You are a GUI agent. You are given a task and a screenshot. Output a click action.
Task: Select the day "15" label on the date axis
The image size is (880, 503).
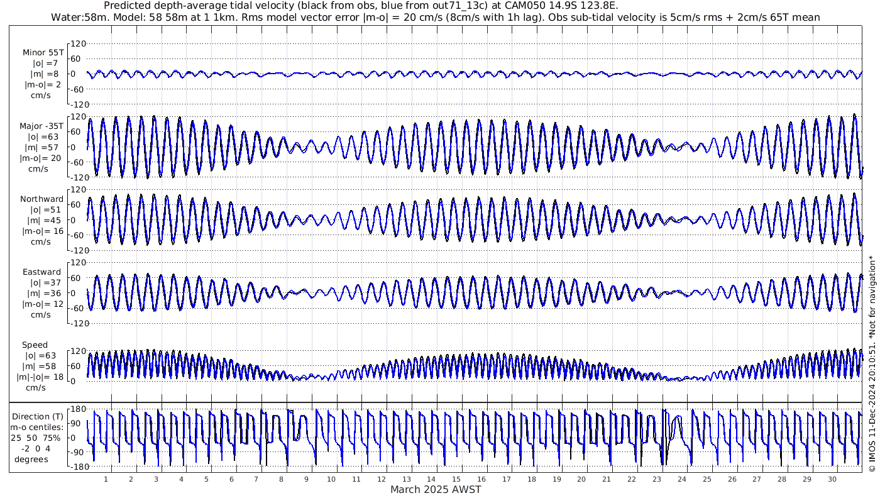tap(457, 479)
